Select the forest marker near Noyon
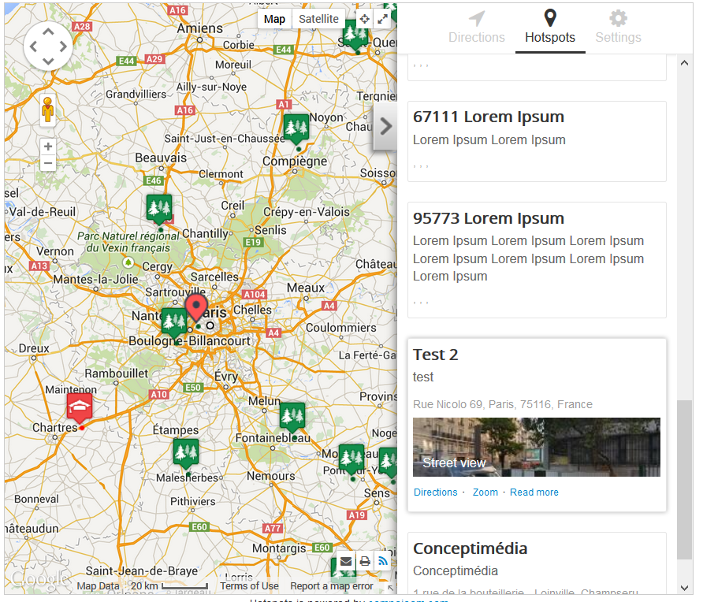This screenshot has height=602, width=703. point(296,128)
